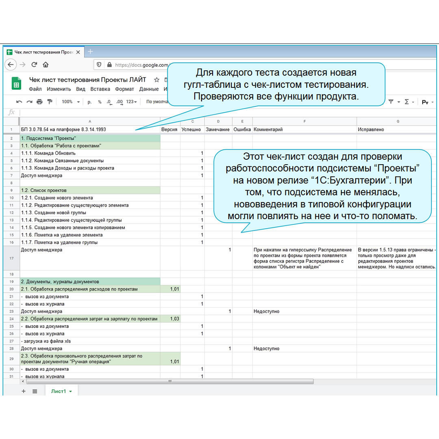Click the browser Back arrow

click(x=11, y=65)
